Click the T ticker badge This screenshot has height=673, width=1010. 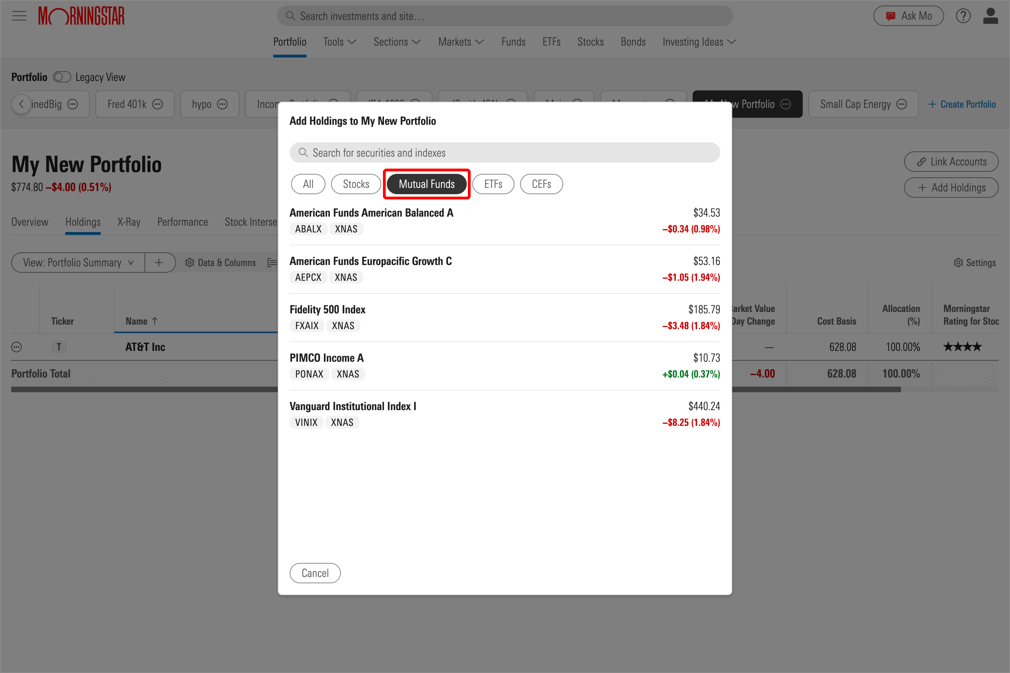(59, 347)
